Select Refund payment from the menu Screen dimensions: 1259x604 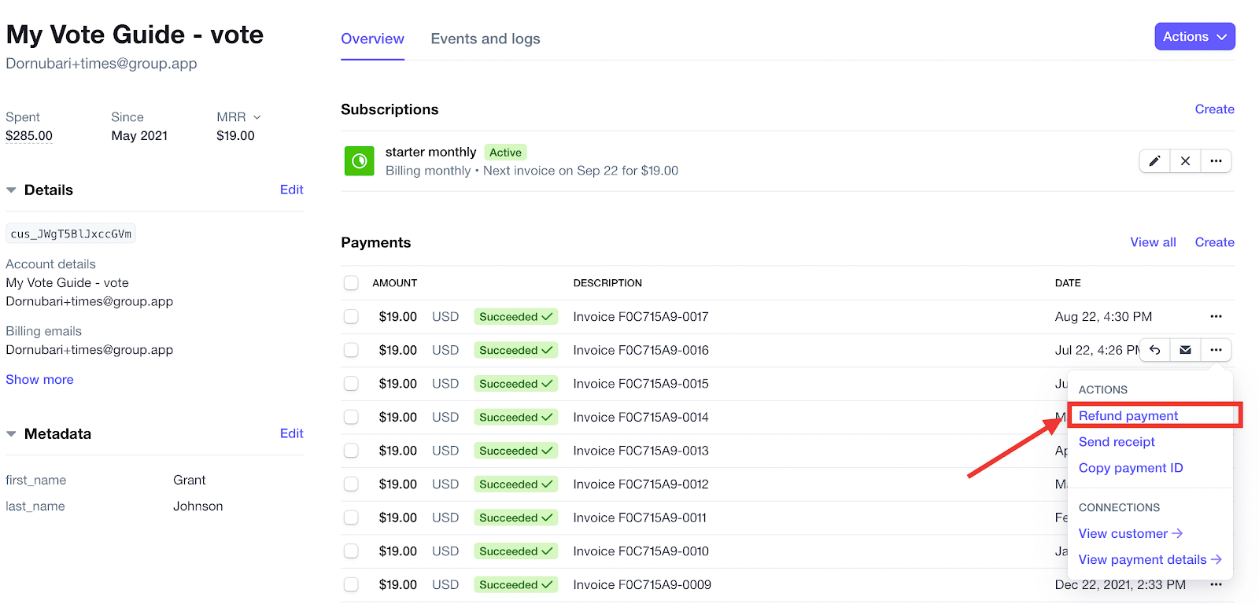coord(1128,415)
